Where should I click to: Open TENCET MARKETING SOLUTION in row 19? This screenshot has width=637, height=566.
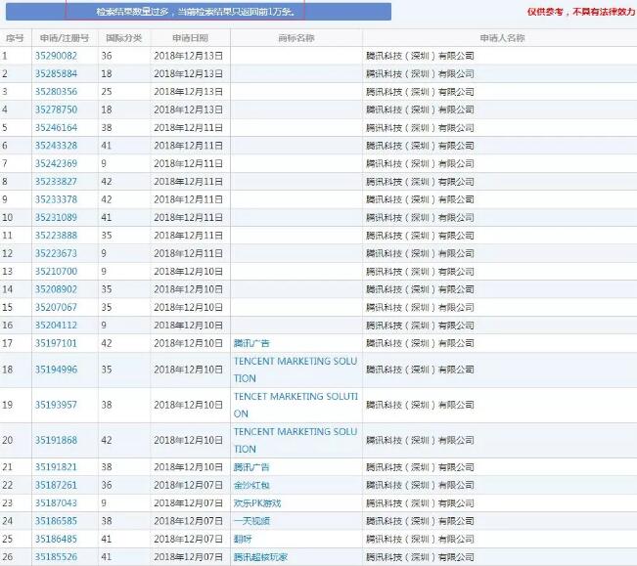click(296, 405)
